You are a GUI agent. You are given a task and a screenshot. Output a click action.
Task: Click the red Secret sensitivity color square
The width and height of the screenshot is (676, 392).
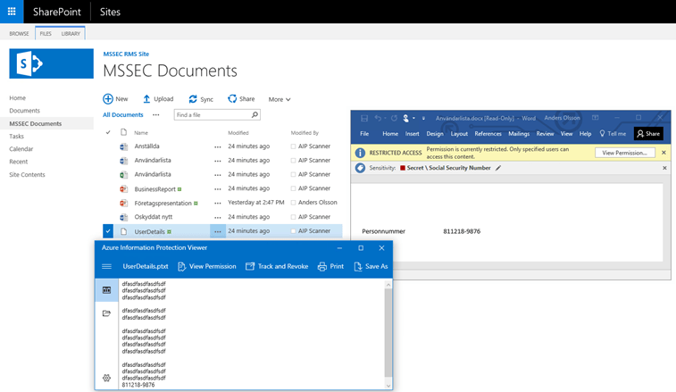click(403, 168)
